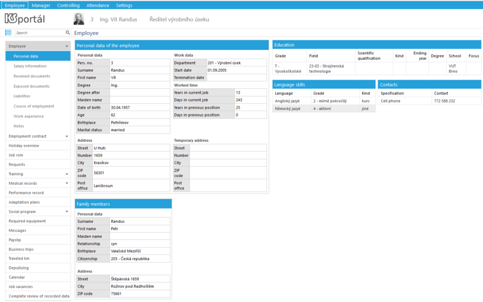Click the Department value 201 - Výrobní úsek
483x302 pixels.
click(237, 63)
